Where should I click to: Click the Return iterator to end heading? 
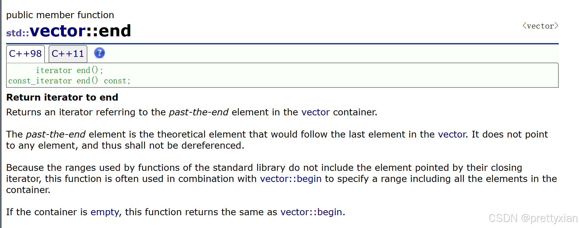62,97
